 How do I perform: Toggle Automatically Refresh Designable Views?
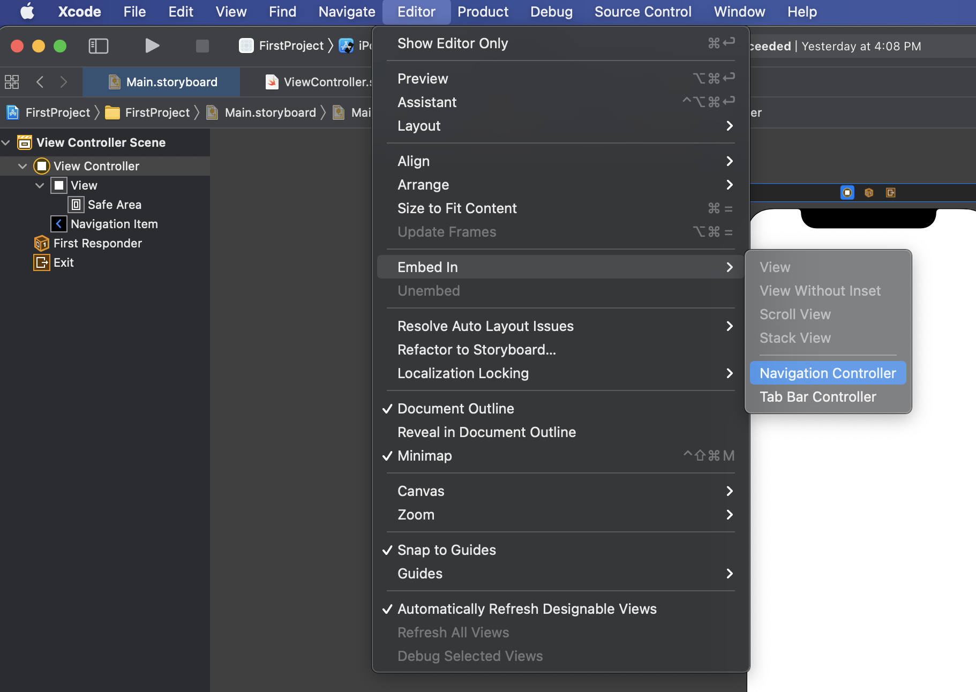coord(560,609)
